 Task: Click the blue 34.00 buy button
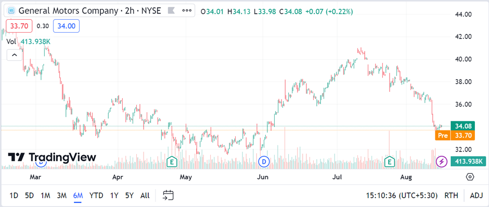pyautogui.click(x=67, y=26)
